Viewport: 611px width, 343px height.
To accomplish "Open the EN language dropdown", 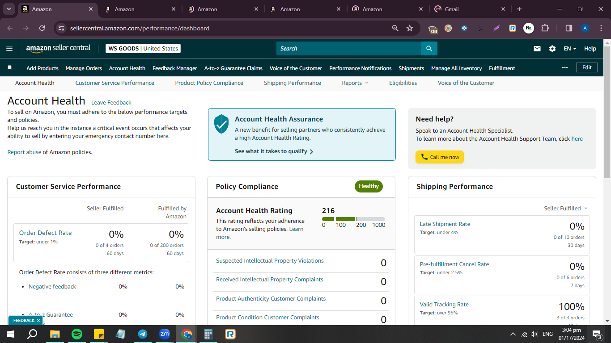I will pyautogui.click(x=570, y=49).
